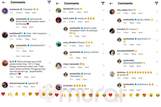Open @taufiqhanafi11 mention link
161x107 pixels.
38,45
